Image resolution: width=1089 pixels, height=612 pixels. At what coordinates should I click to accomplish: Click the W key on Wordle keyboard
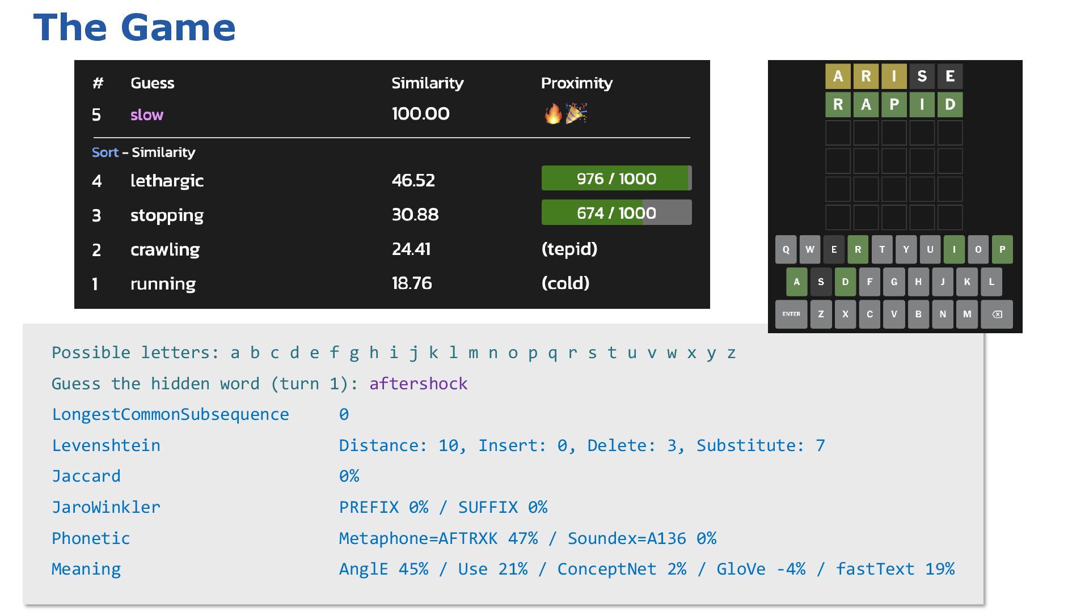(810, 249)
